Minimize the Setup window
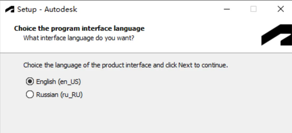The image size is (292, 133). [227, 9]
